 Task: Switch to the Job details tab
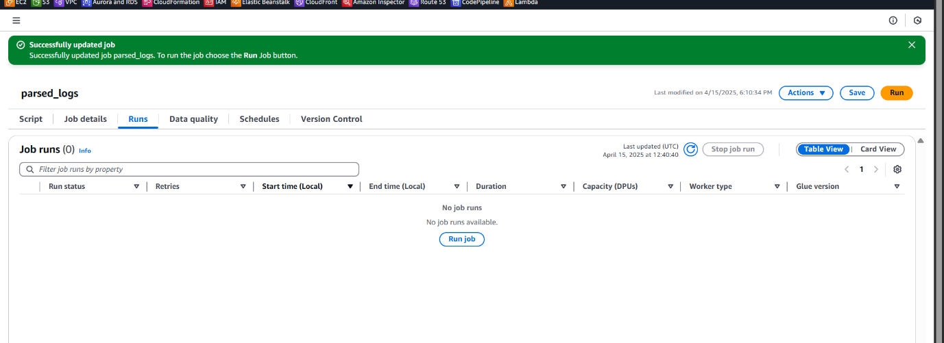(x=86, y=119)
